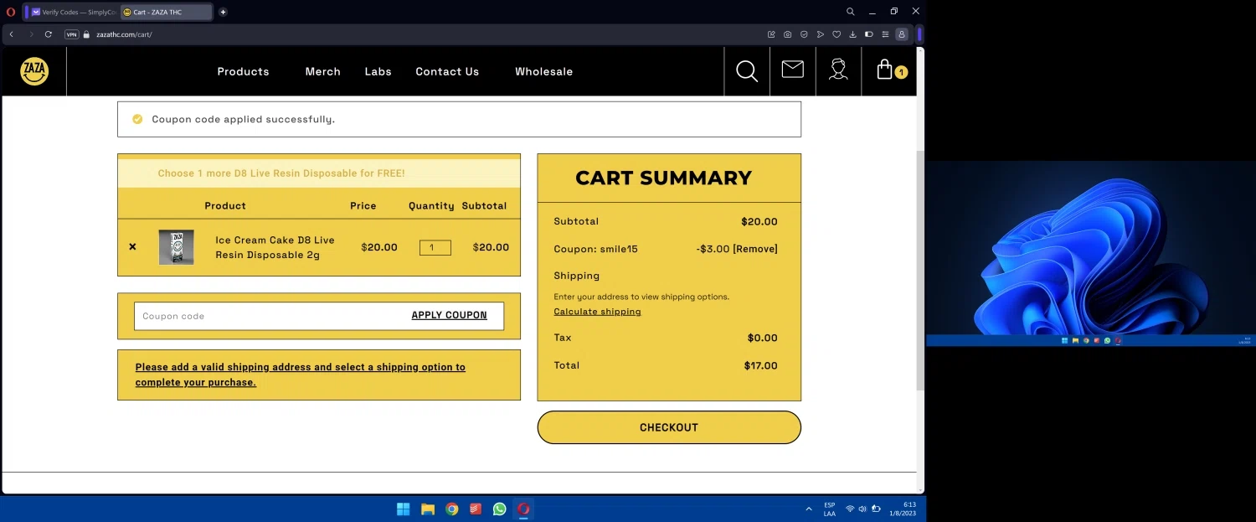Viewport: 1256px width, 522px height.
Task: Open the ESP LAA language switcher
Action: click(830, 509)
